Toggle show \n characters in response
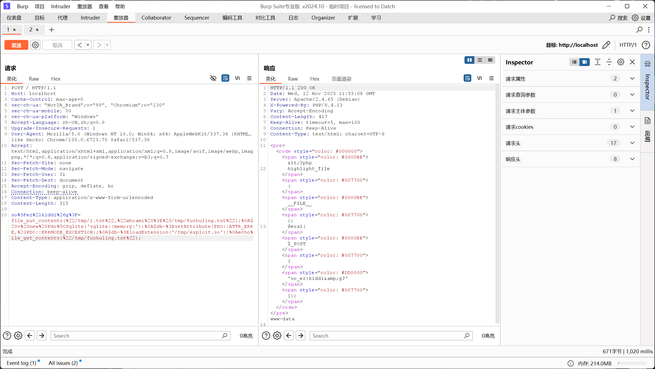This screenshot has width=655, height=369. point(480,78)
